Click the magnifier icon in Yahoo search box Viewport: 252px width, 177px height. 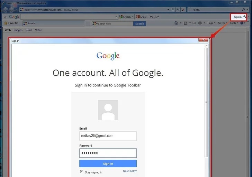pyautogui.click(x=243, y=10)
